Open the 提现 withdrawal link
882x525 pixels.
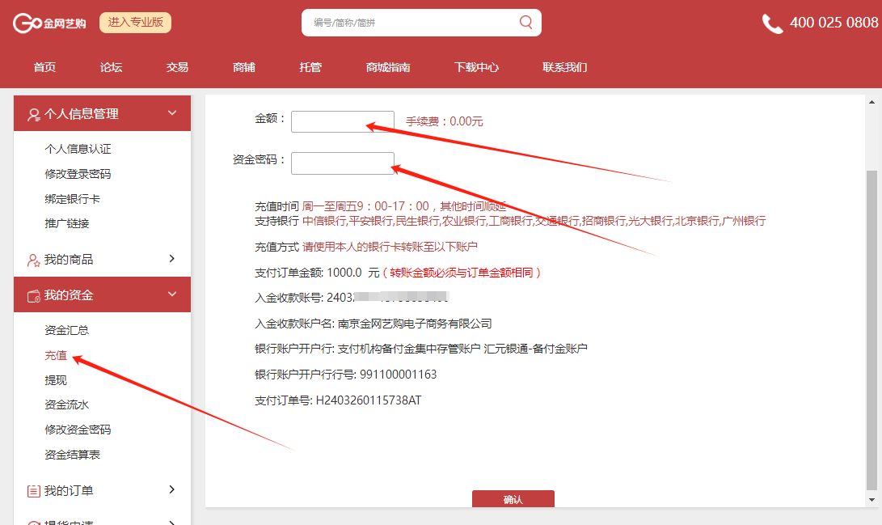tap(56, 380)
